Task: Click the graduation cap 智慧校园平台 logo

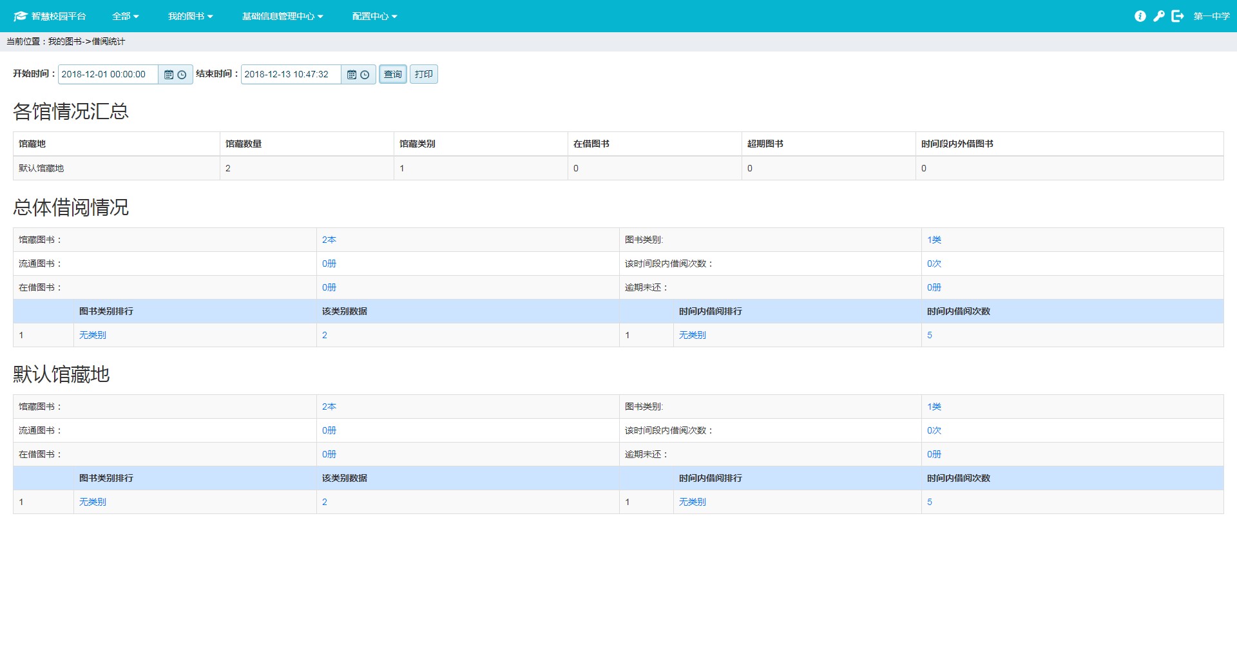Action: pos(21,16)
